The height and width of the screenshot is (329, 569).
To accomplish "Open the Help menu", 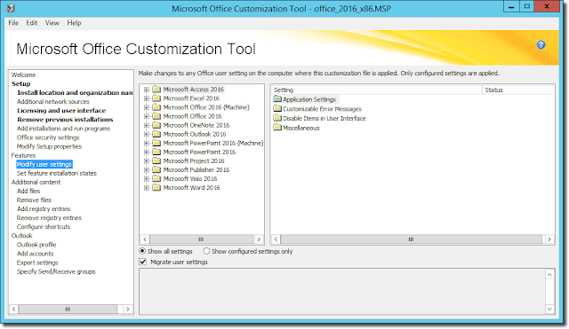I will pos(74,23).
